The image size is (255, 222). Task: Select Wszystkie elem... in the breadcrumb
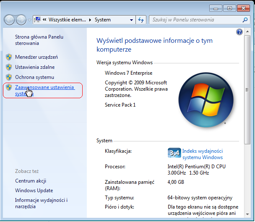(x=67, y=20)
